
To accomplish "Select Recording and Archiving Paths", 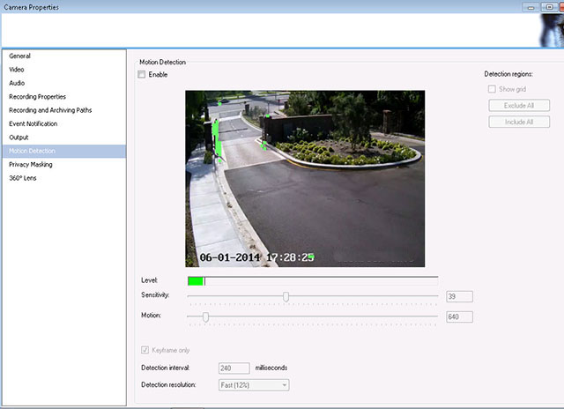I will click(x=50, y=110).
